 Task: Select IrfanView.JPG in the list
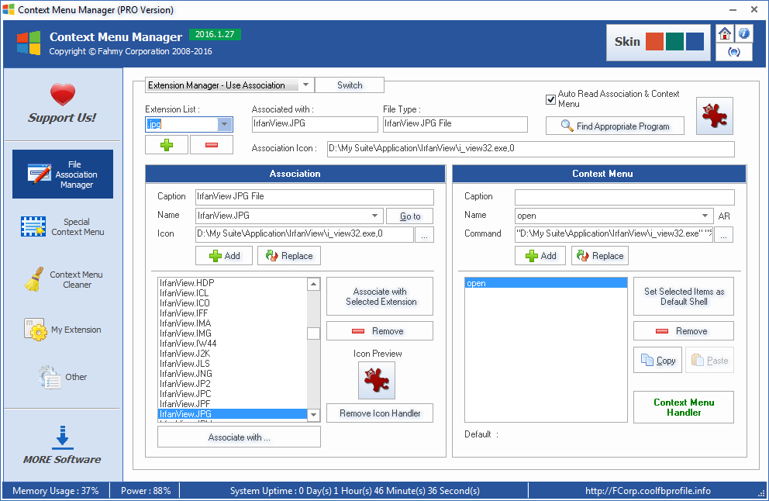pos(233,413)
